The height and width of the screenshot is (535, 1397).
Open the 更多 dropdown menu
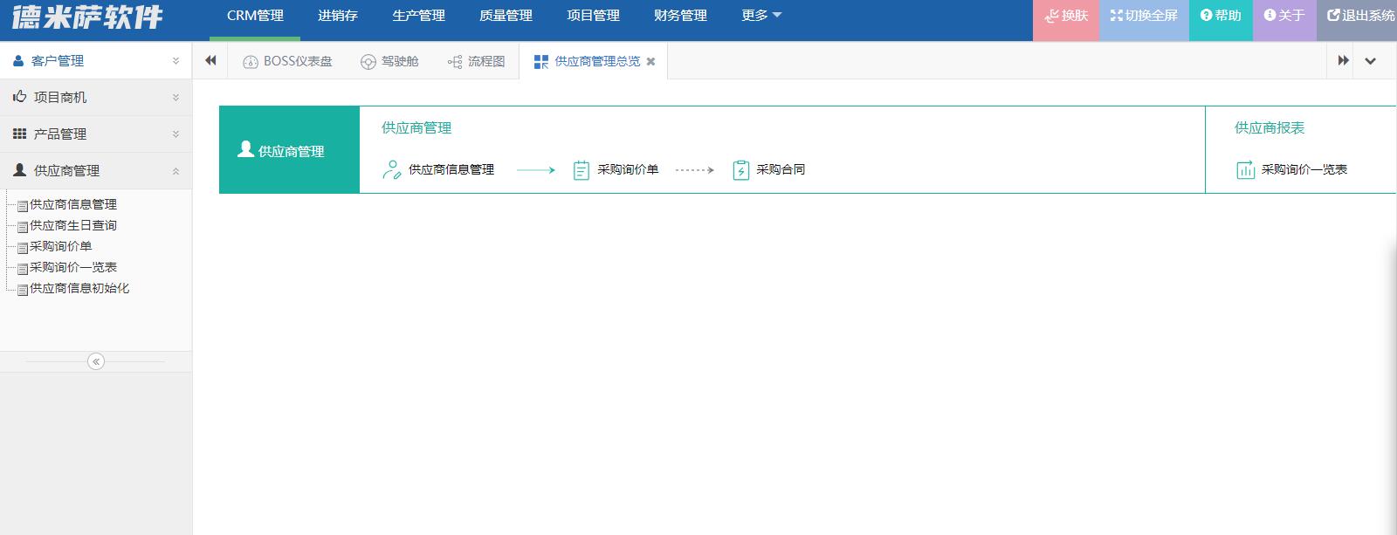761,16
